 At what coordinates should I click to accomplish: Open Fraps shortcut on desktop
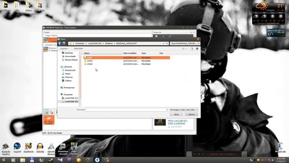coord(74,149)
